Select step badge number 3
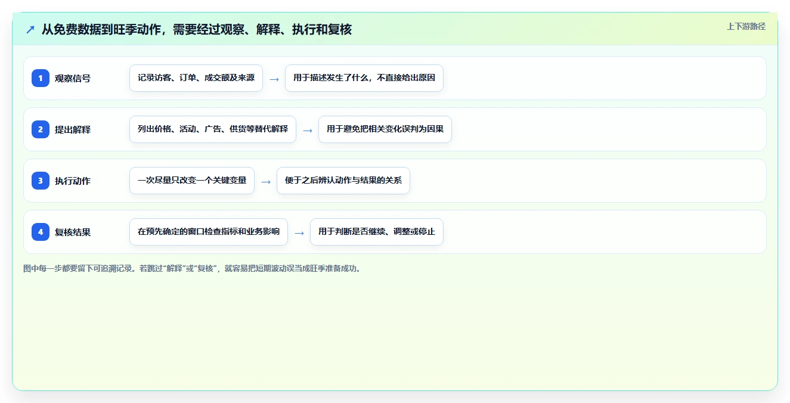Viewport: 790px width, 403px height. tap(41, 181)
